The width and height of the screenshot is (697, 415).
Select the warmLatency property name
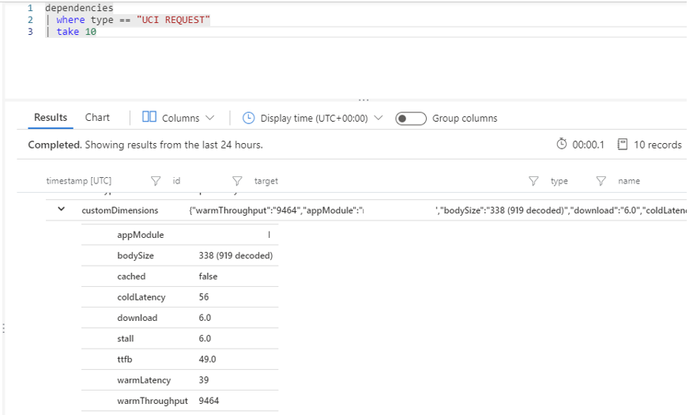click(144, 380)
